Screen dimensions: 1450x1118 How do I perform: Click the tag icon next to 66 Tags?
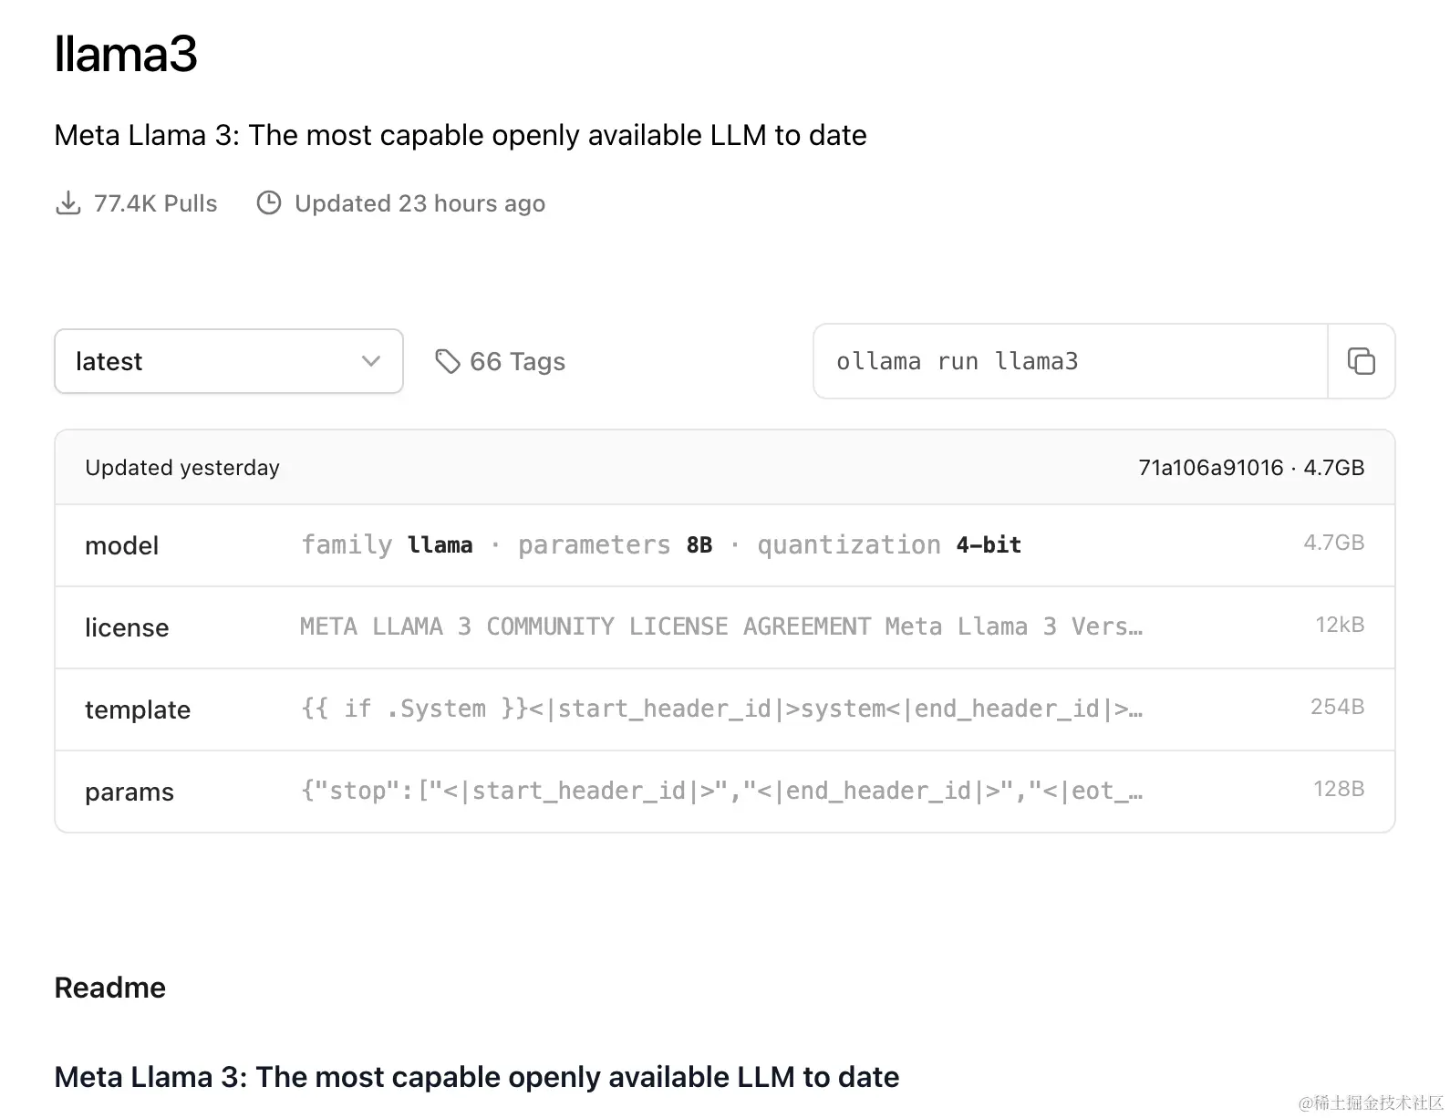(447, 361)
